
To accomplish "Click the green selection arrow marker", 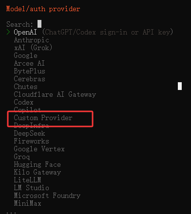I will pyautogui.click(x=8, y=32).
